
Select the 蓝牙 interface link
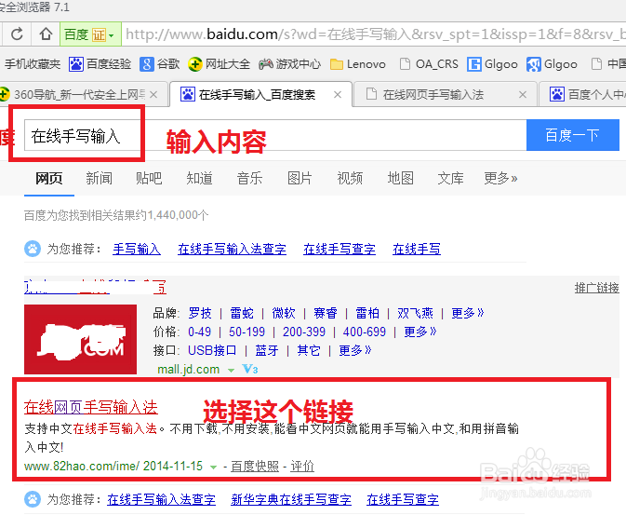coord(267,351)
